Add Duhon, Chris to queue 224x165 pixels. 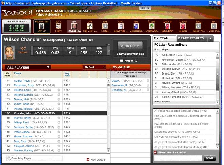coord(59,104)
